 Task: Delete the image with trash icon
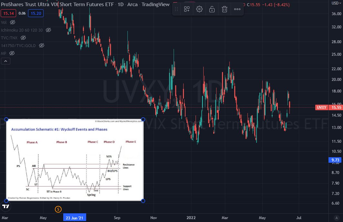point(225,9)
